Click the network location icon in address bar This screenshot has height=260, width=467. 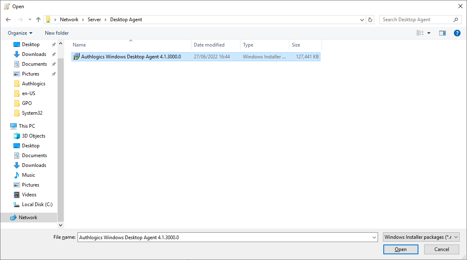pyautogui.click(x=48, y=20)
